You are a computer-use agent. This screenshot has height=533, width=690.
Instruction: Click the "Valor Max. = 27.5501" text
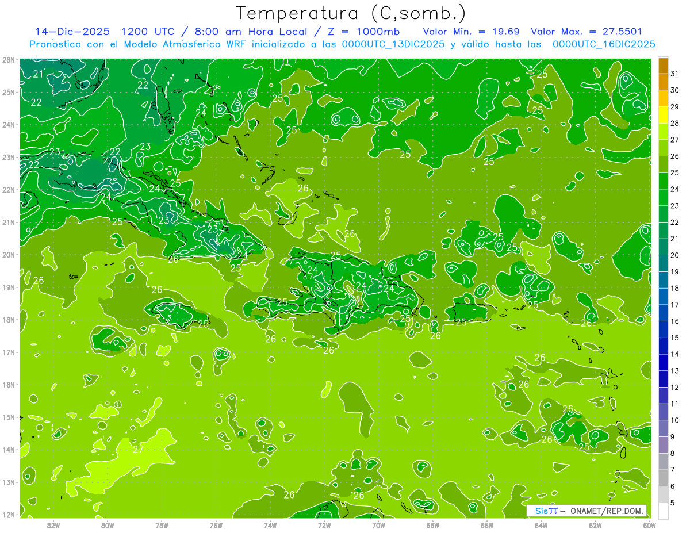click(587, 32)
